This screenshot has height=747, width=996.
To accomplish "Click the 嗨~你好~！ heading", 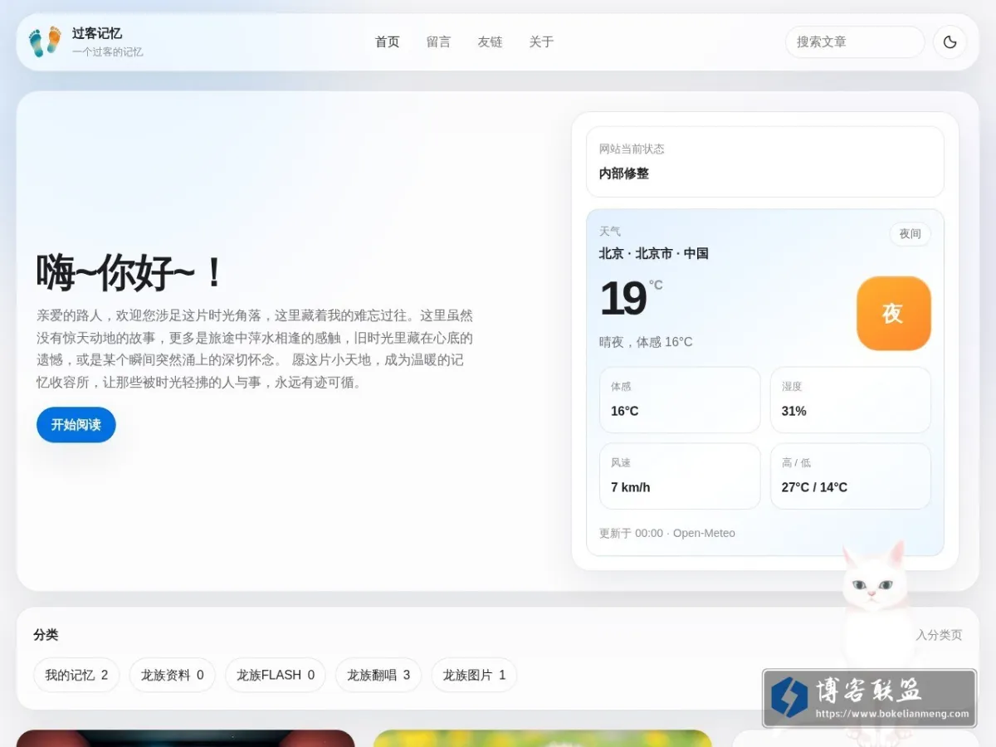I will [x=130, y=272].
